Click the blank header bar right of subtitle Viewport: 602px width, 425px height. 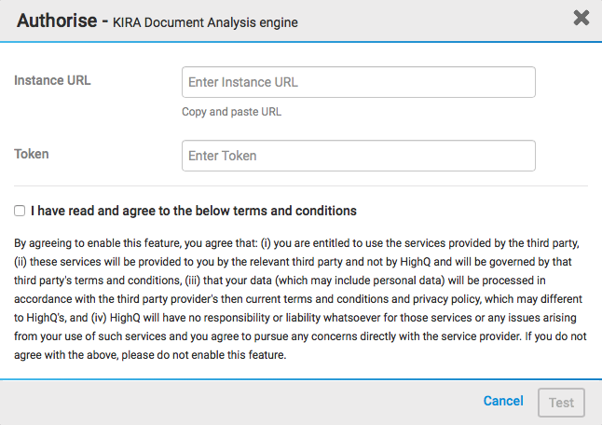(429, 21)
